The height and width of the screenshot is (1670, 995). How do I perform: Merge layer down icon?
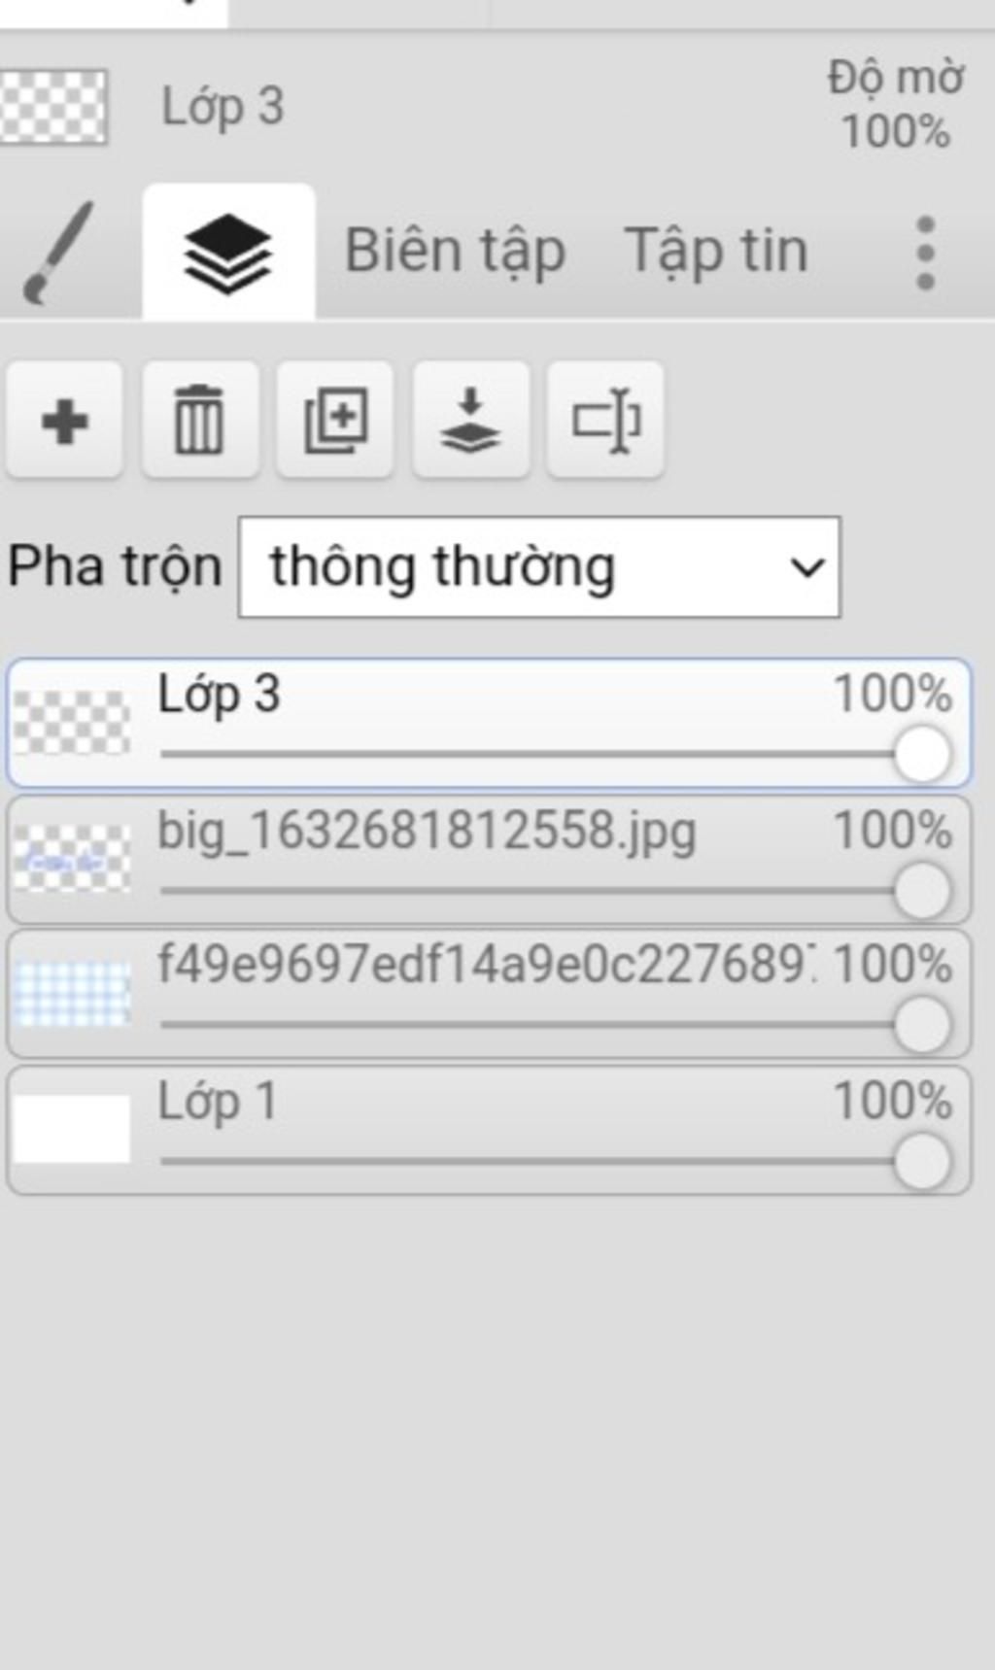click(x=471, y=421)
